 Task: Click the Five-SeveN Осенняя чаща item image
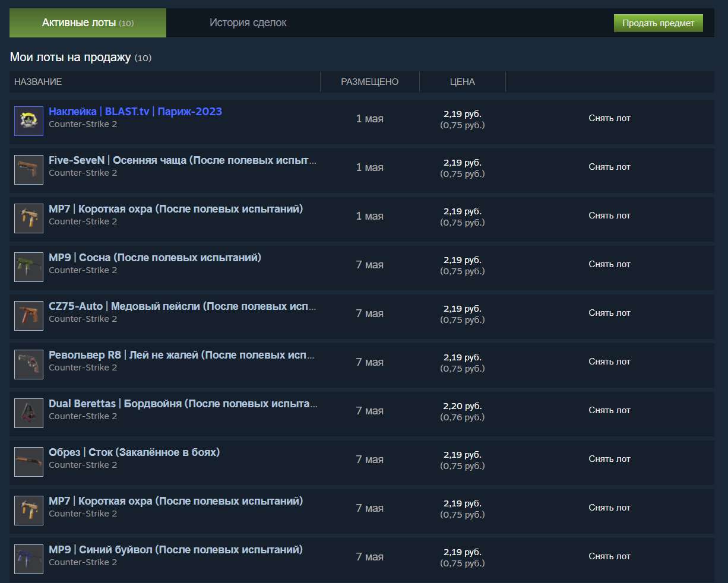(29, 170)
